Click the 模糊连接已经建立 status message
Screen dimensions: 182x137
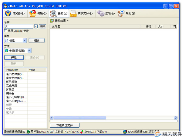click(x=15, y=132)
